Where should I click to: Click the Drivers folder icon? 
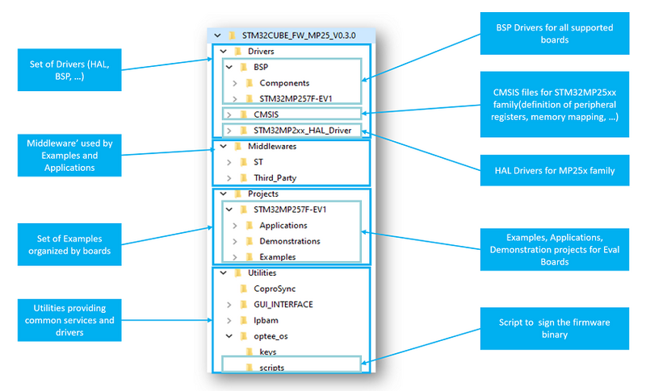tap(238, 52)
